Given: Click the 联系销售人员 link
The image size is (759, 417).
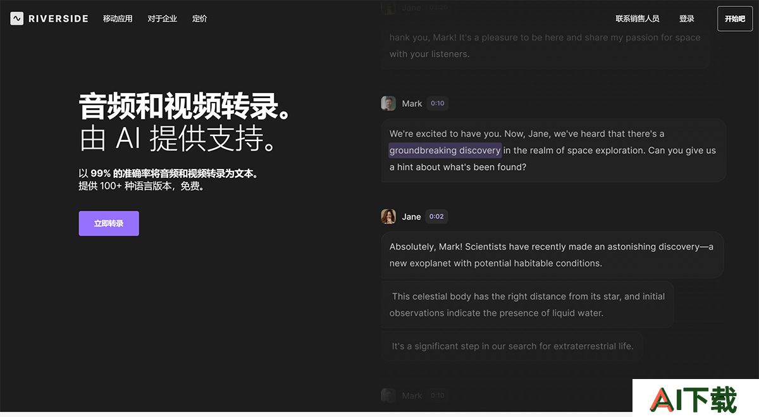Looking at the screenshot, I should (638, 19).
